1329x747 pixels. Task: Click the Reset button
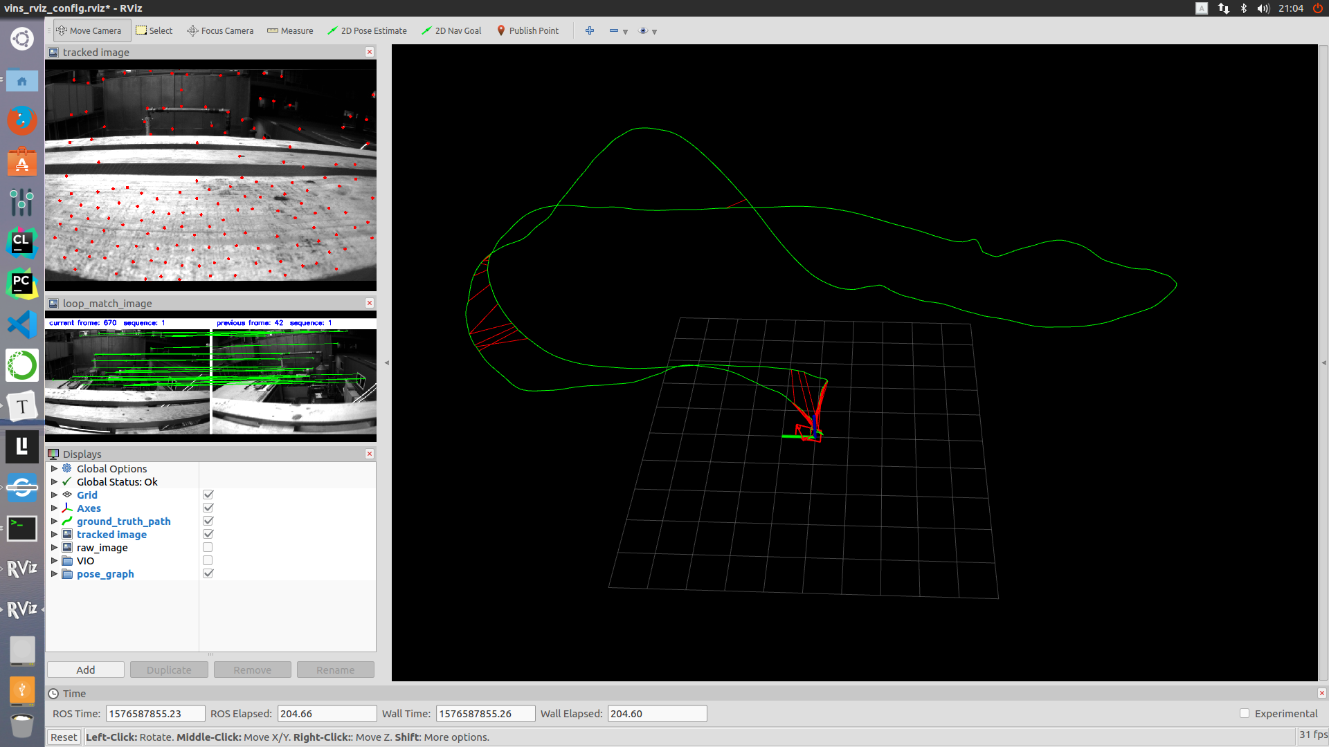64,737
